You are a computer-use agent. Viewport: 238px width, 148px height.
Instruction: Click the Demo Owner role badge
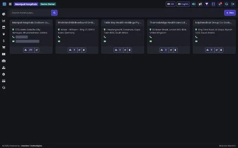pyautogui.click(x=48, y=4)
